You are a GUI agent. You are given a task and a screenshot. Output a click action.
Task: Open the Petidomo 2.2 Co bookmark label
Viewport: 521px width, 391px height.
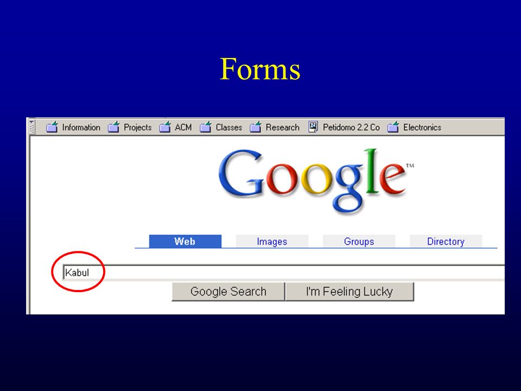[x=351, y=127]
